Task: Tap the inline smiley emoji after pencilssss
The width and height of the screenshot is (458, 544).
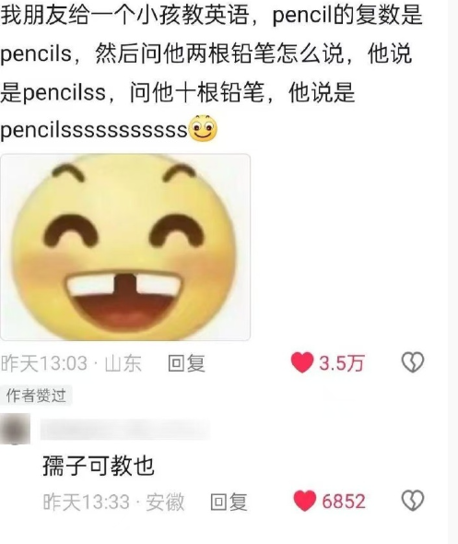Action: 203,128
